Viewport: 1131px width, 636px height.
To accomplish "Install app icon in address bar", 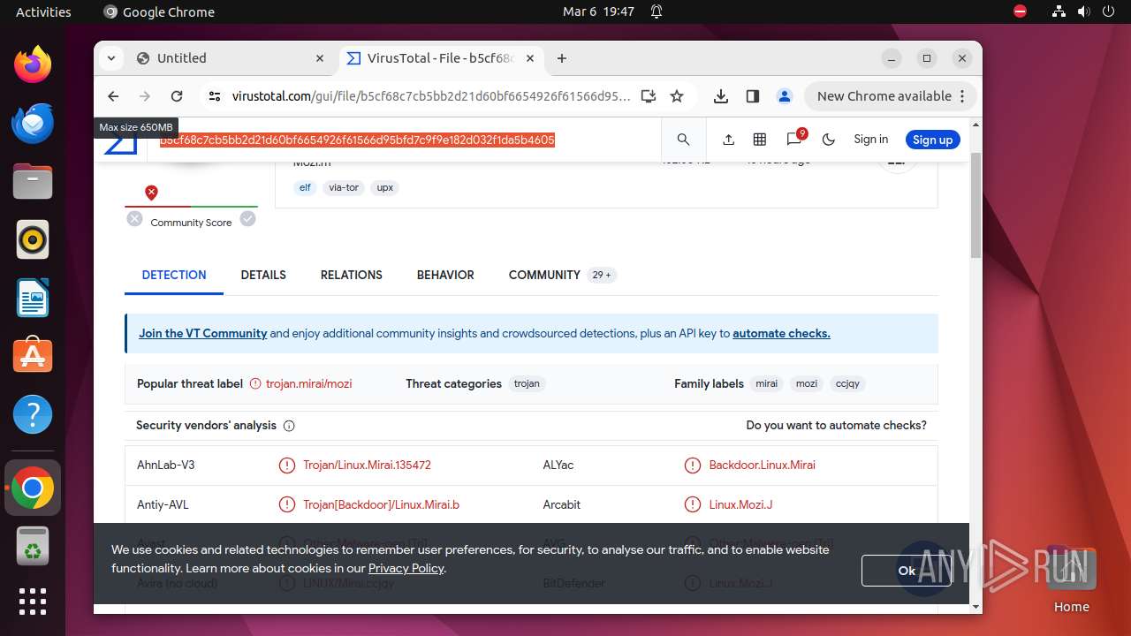I will (649, 96).
